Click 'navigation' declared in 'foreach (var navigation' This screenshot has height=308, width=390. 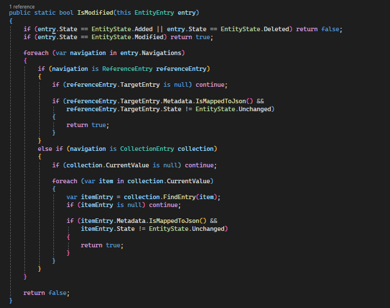click(x=88, y=53)
